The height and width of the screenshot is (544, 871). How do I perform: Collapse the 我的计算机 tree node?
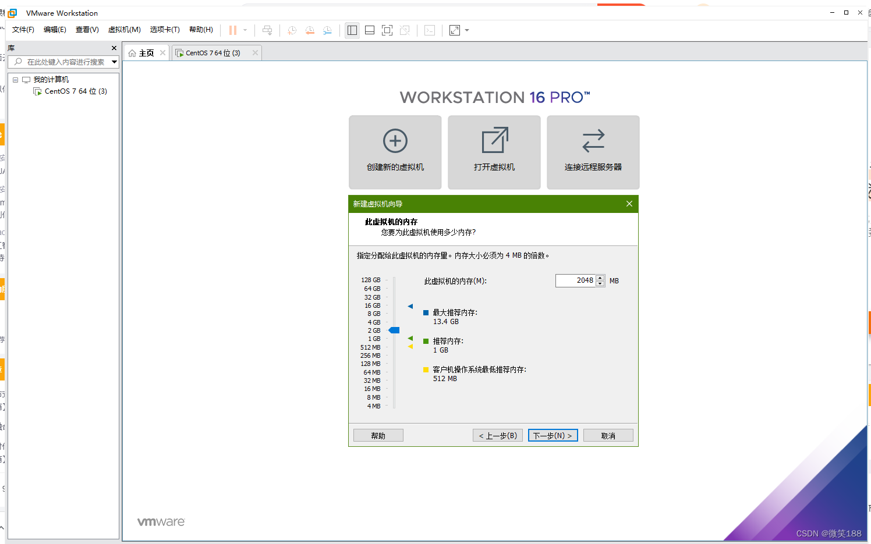point(16,80)
